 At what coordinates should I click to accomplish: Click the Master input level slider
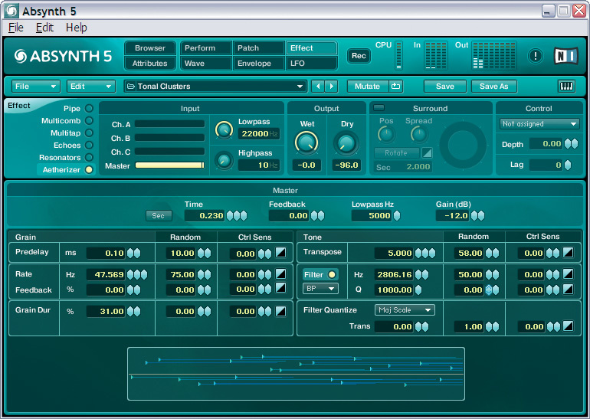[169, 165]
